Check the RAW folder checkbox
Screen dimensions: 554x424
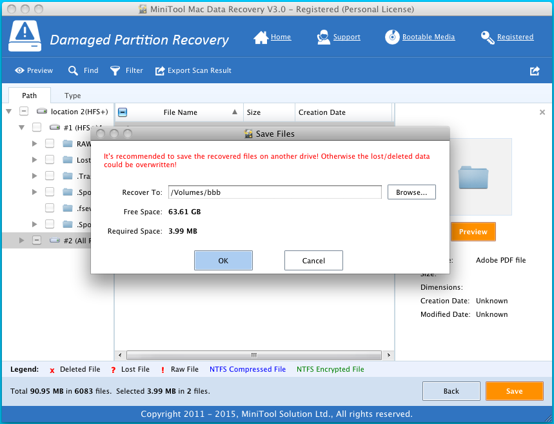click(x=50, y=143)
